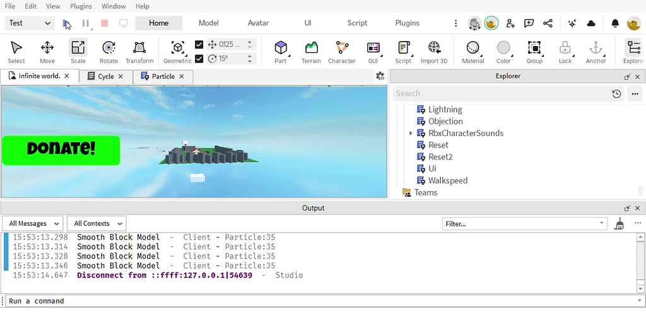Click the Color swatch tool
Image resolution: width=646 pixels, height=326 pixels.
pos(503,52)
